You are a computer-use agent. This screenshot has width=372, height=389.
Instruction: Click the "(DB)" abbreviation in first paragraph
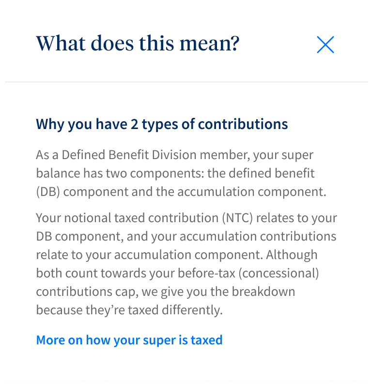[48, 192]
